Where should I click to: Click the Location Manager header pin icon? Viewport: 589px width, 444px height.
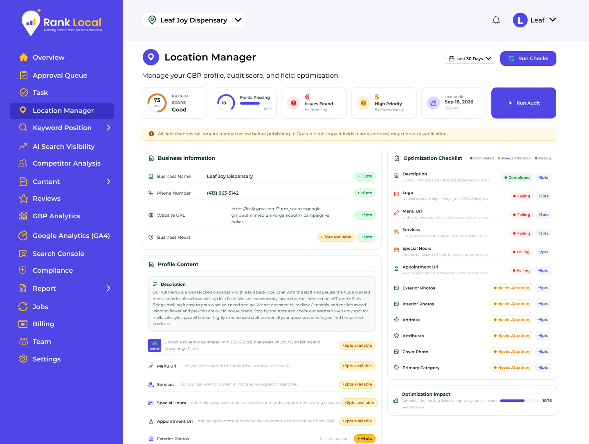(x=151, y=57)
